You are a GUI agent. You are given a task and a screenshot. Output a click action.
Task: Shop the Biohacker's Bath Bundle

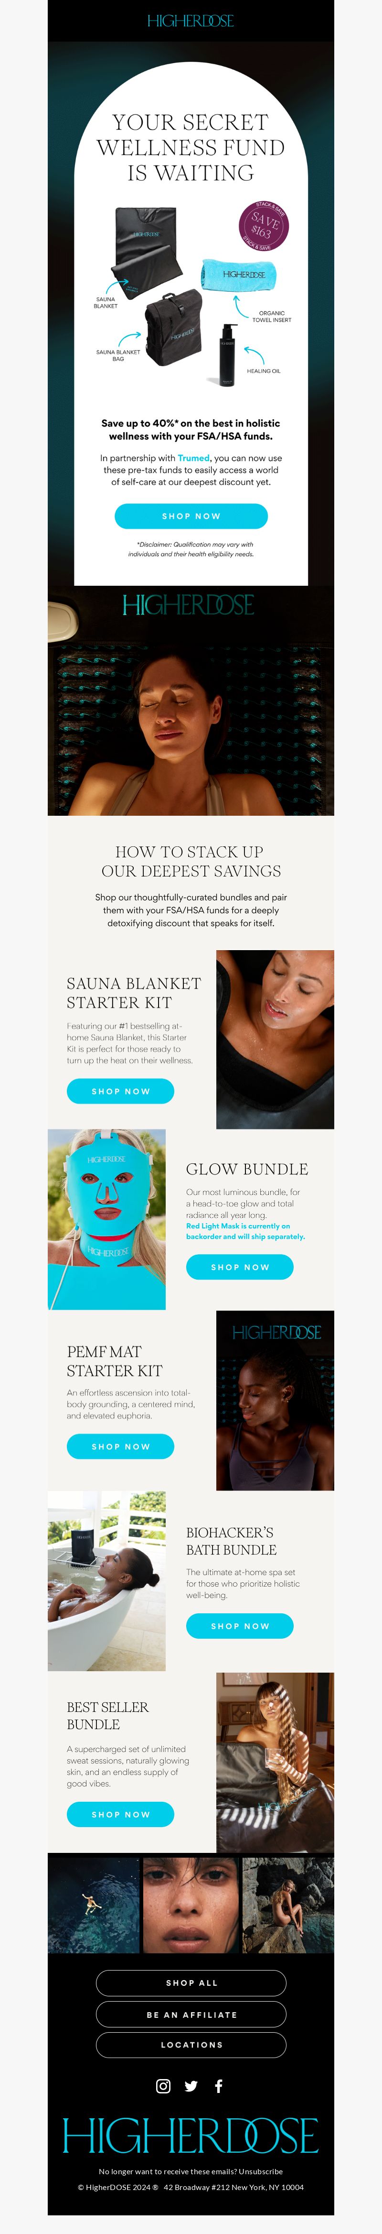click(x=240, y=1626)
